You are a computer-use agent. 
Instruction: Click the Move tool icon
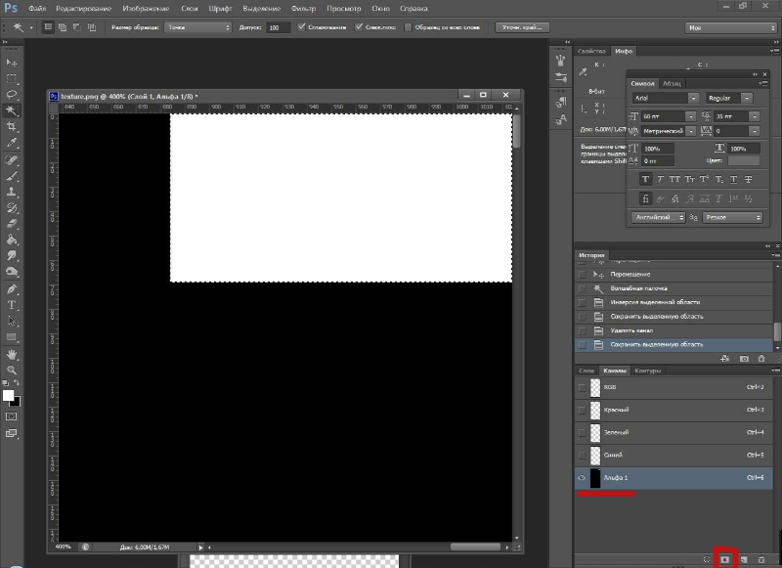12,62
